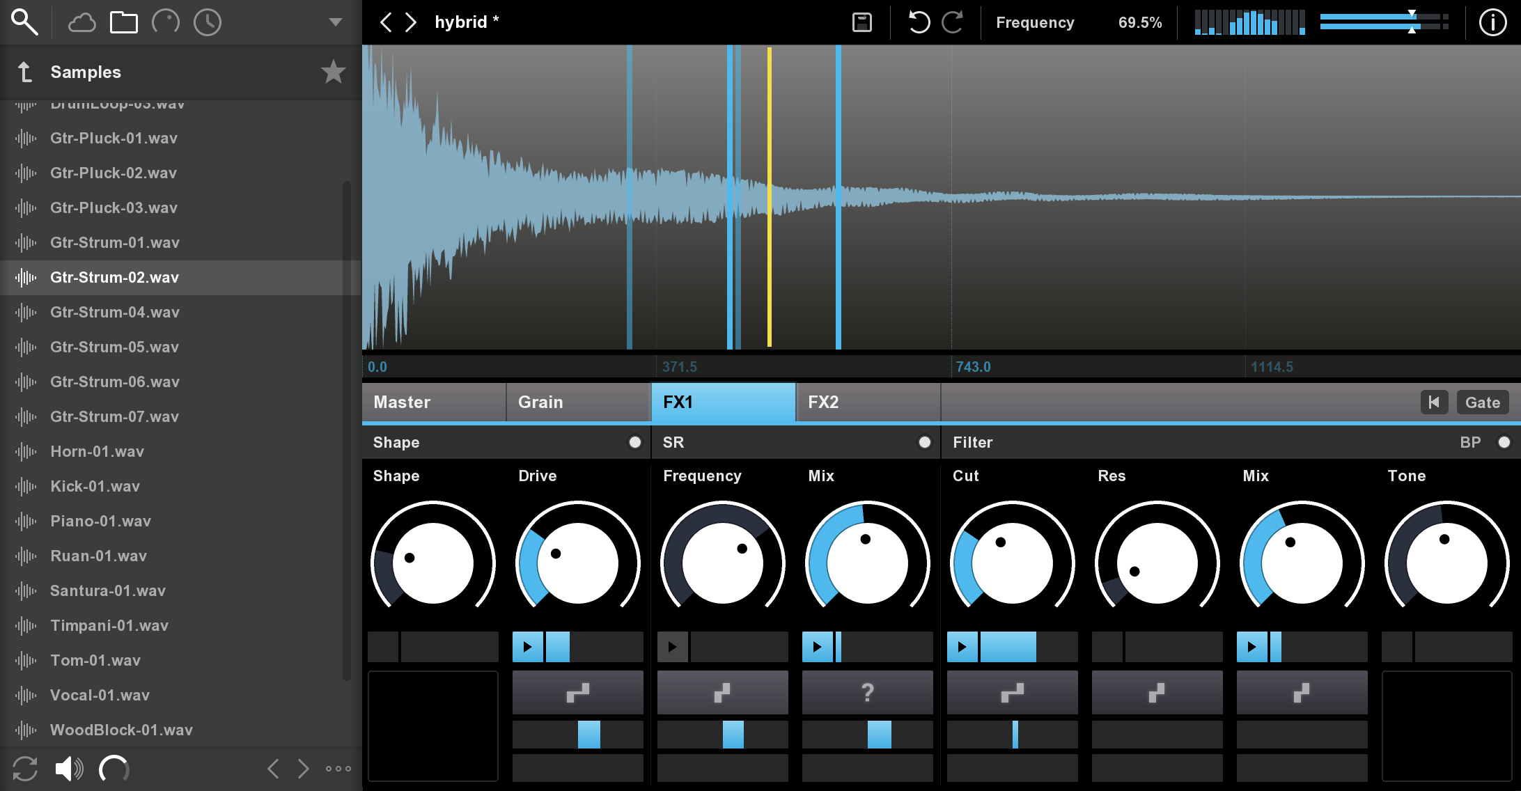This screenshot has height=791, width=1521.
Task: Toggle the Shape effect on/off dot
Action: pos(634,442)
